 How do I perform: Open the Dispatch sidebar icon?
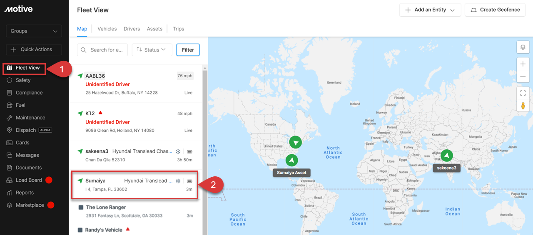(10, 130)
